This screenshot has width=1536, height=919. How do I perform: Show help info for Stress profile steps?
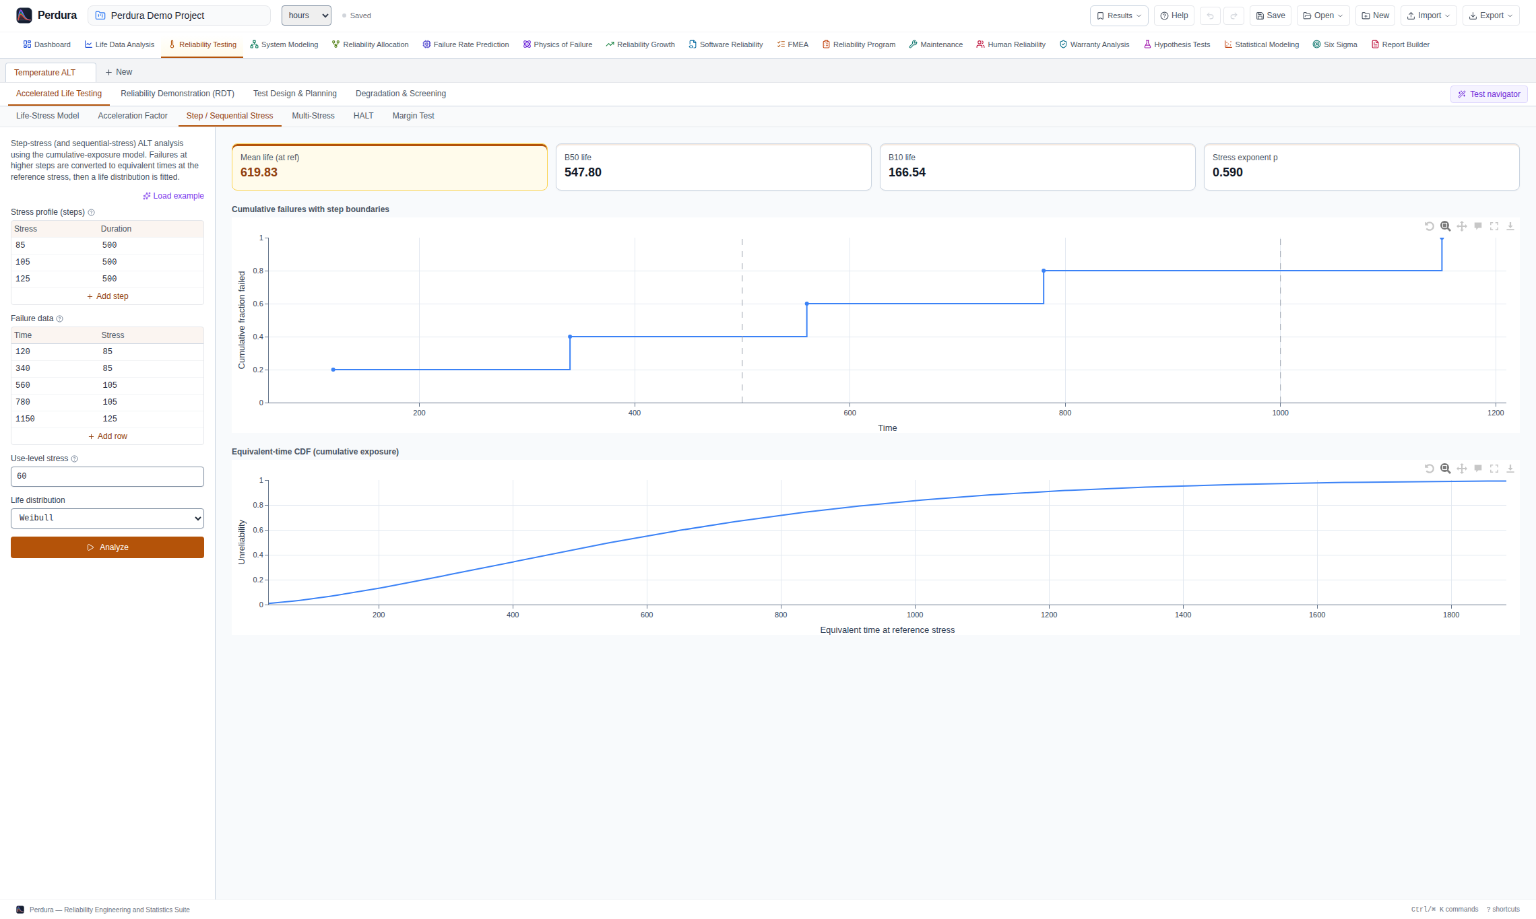point(92,213)
